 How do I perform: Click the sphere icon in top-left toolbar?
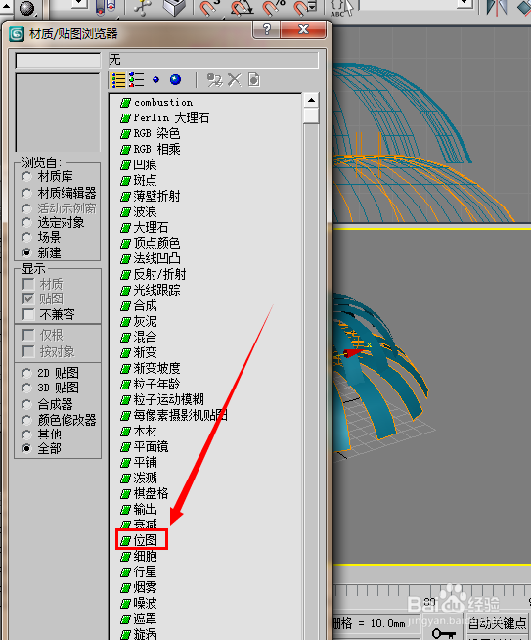(x=27, y=8)
